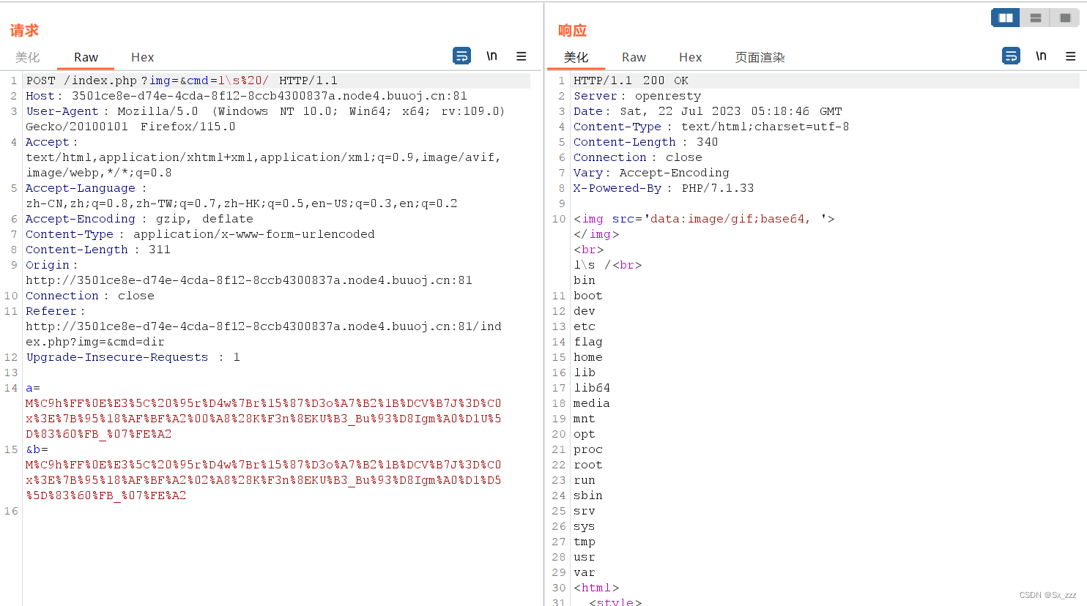Viewport: 1087px width, 606px height.
Task: Click the 'var' entry in response listing
Action: [585, 572]
